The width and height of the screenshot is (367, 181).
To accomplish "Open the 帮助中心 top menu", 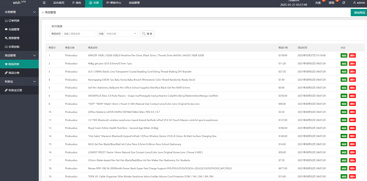I will coord(114,3).
